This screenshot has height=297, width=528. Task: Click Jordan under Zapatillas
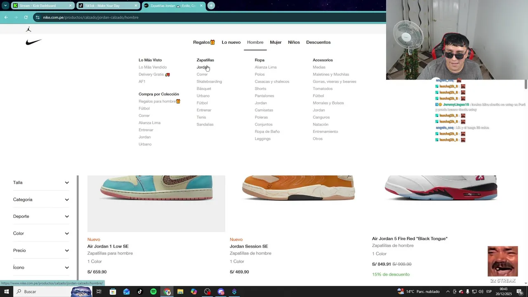[203, 67]
